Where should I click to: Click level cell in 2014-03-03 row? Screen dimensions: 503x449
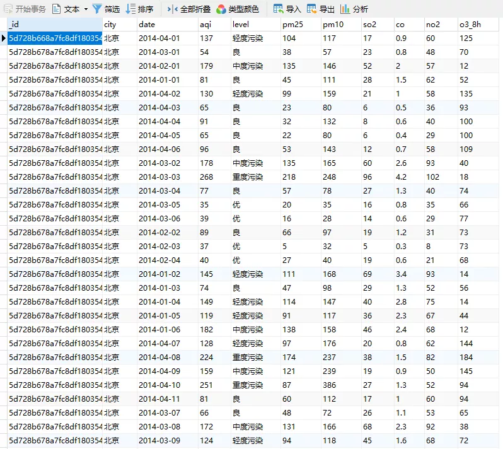click(256, 177)
